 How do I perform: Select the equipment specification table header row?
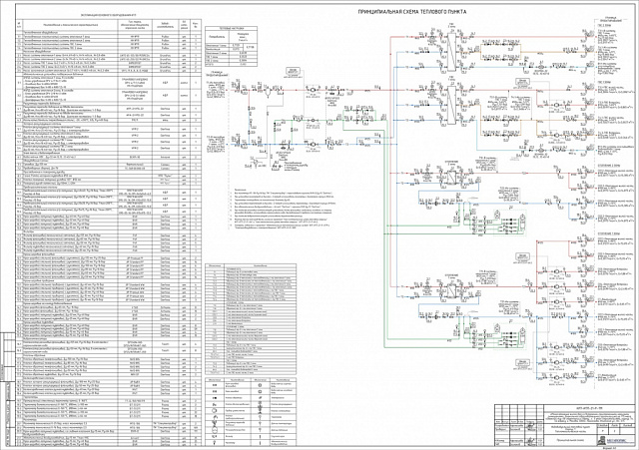tap(109, 25)
